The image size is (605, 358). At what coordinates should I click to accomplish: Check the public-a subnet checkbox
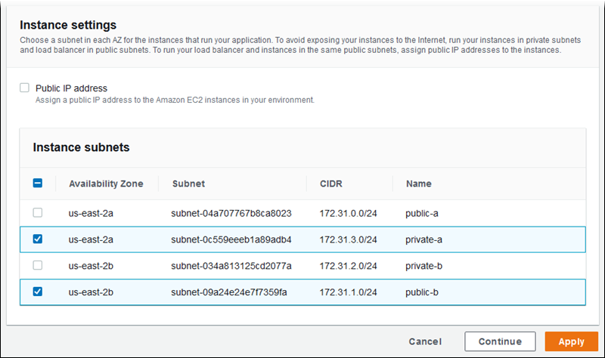pos(38,213)
